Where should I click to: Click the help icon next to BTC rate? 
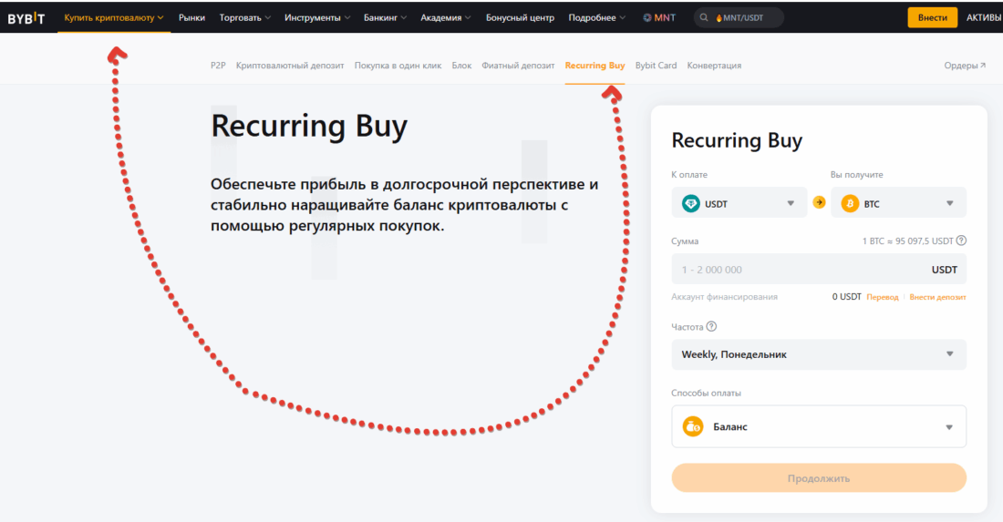click(x=961, y=241)
